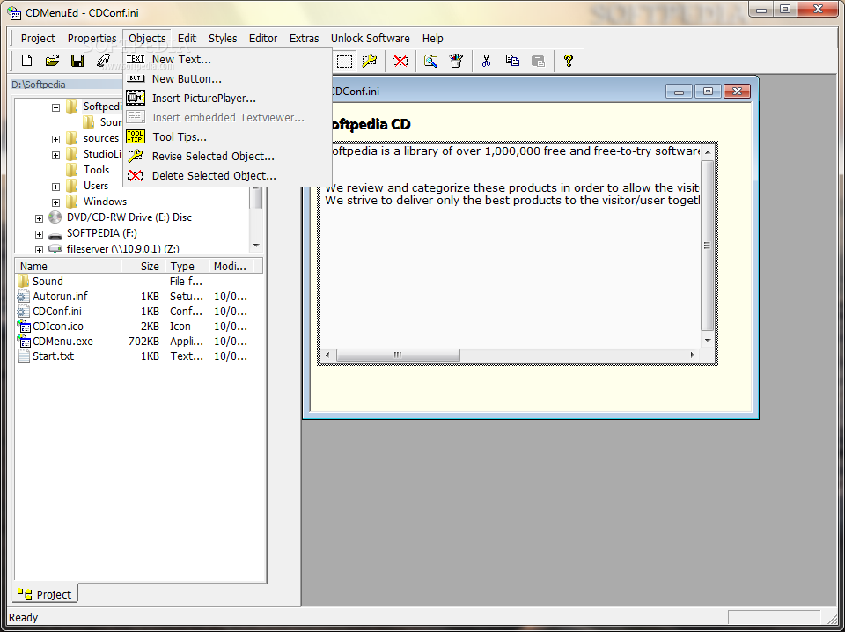Click the text viewer vertical scrollbar thumb
The image size is (845, 632).
(707, 246)
